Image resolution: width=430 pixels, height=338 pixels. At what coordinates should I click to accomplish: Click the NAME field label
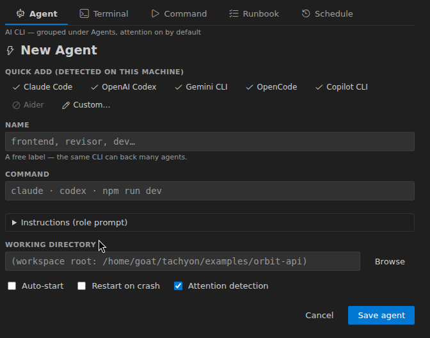tap(17, 125)
